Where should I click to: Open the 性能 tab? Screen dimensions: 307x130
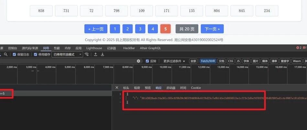pyautogui.click(x=57, y=48)
